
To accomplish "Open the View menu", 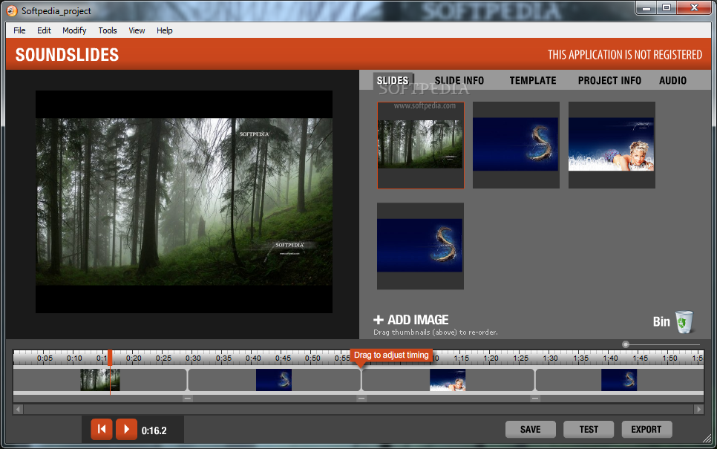I will pos(137,30).
